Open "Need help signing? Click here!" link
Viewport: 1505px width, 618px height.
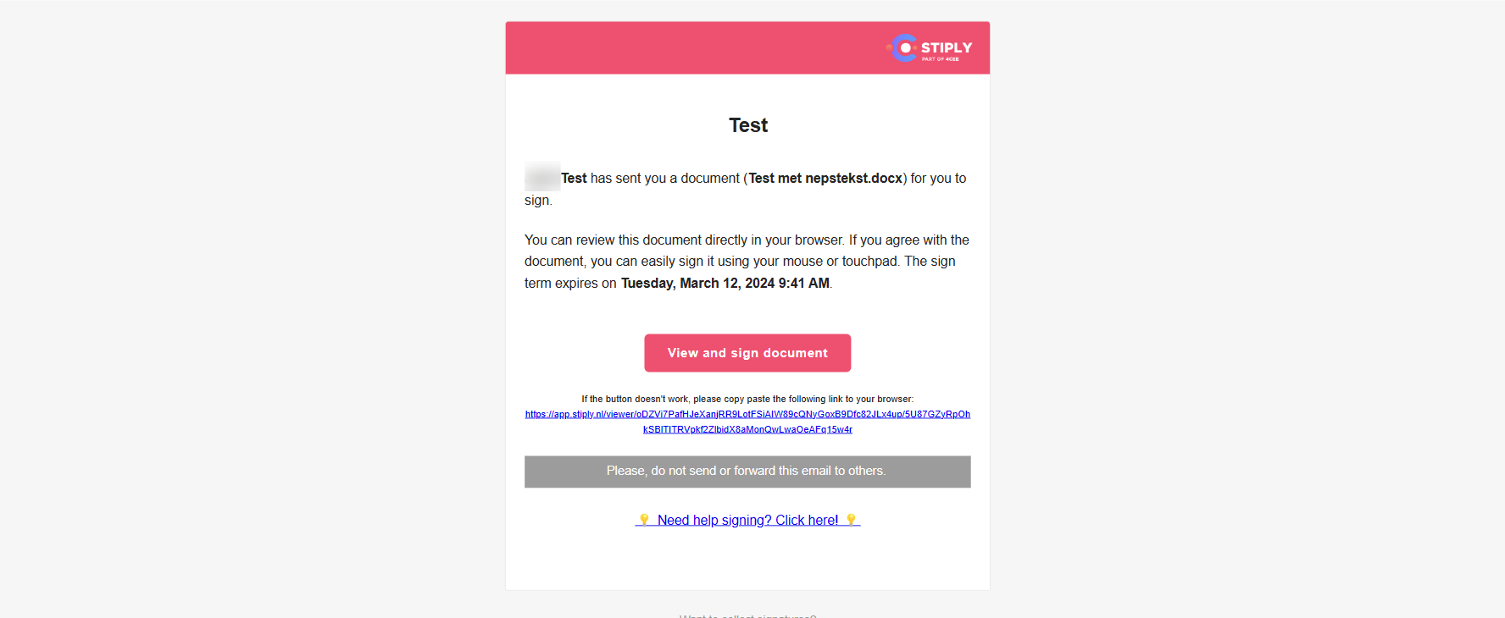tap(747, 521)
